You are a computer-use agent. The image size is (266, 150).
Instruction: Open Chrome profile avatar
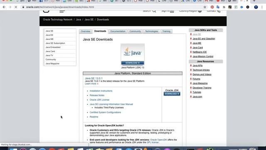point(256,7)
